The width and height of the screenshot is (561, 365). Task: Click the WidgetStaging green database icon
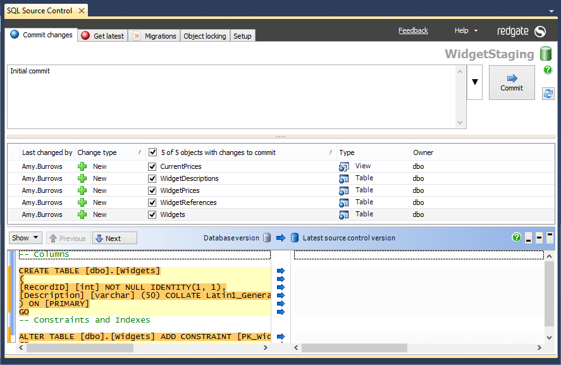(546, 54)
